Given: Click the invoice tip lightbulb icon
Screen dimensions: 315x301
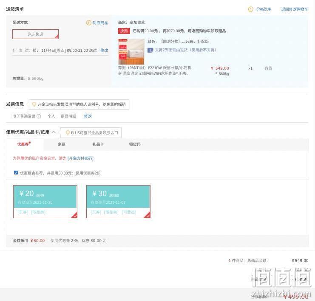Looking at the screenshot, I should 34,104.
